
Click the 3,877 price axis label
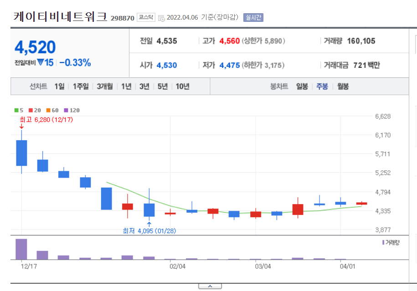click(x=383, y=230)
